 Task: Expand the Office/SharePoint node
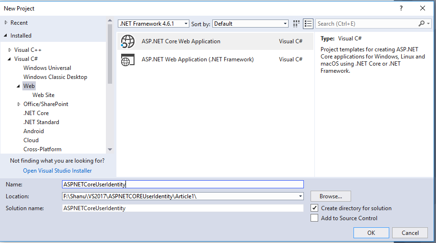tap(19, 104)
